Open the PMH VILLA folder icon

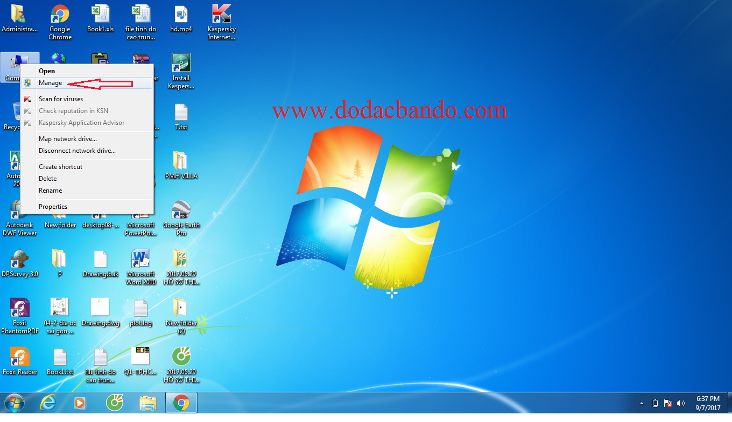point(181,165)
